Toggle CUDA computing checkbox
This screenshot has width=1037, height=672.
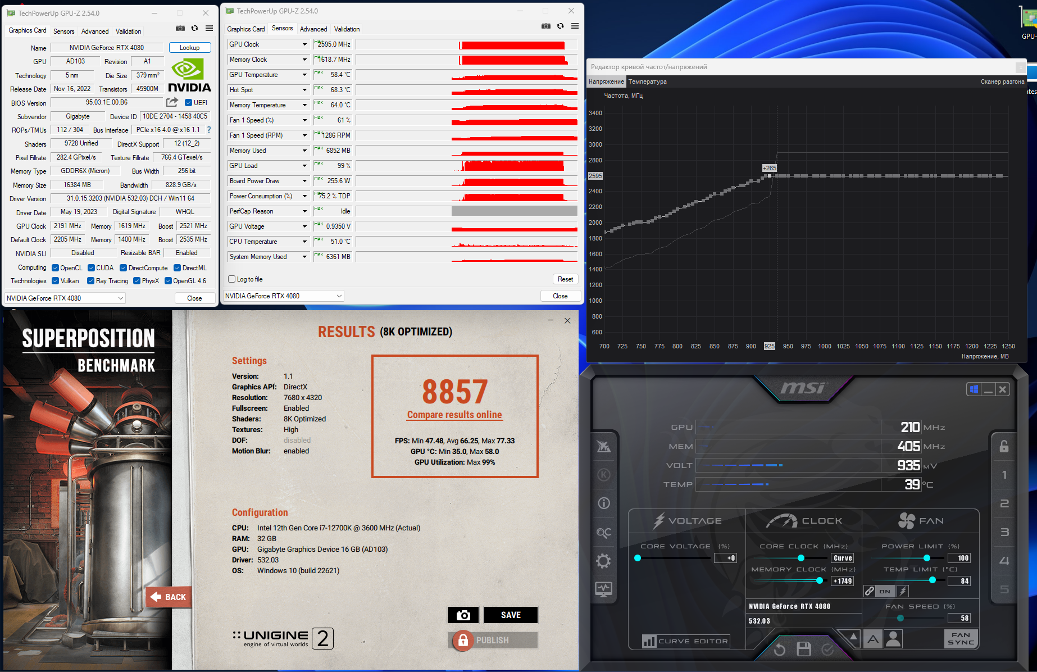click(x=91, y=268)
